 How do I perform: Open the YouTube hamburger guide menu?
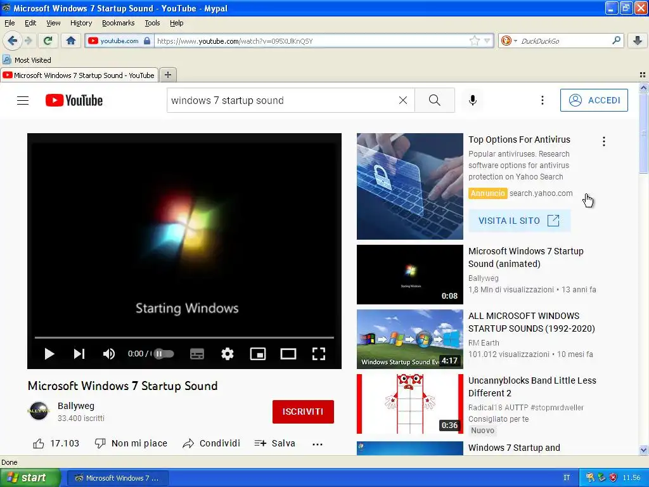pyautogui.click(x=23, y=100)
